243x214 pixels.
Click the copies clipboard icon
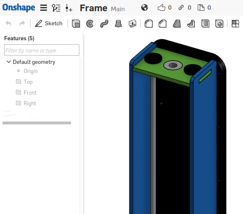(201, 7)
